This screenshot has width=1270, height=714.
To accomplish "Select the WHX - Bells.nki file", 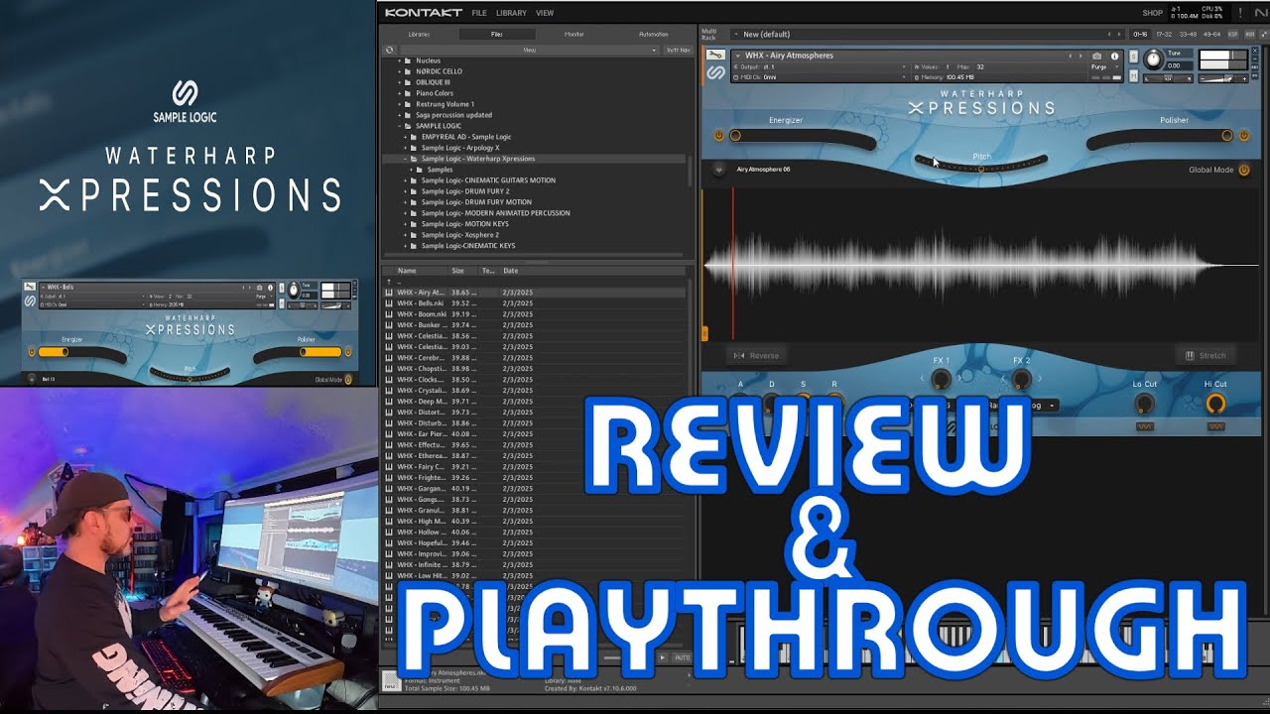I will click(x=534, y=303).
